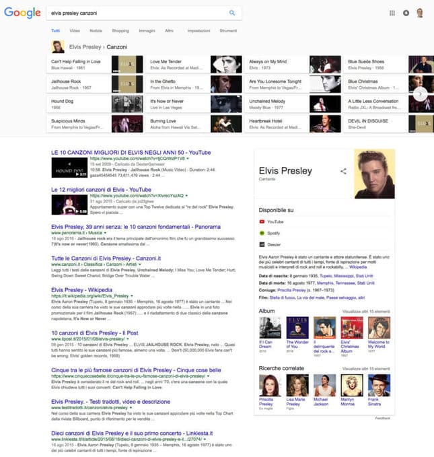Open Welcome to My World album cover

[x=379, y=328]
